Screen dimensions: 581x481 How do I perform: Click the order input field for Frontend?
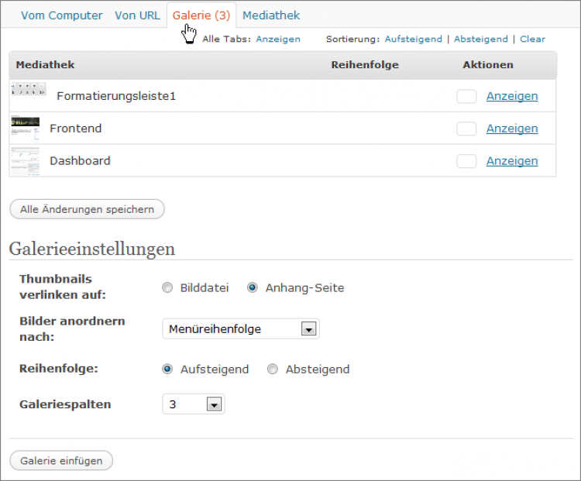tap(466, 129)
